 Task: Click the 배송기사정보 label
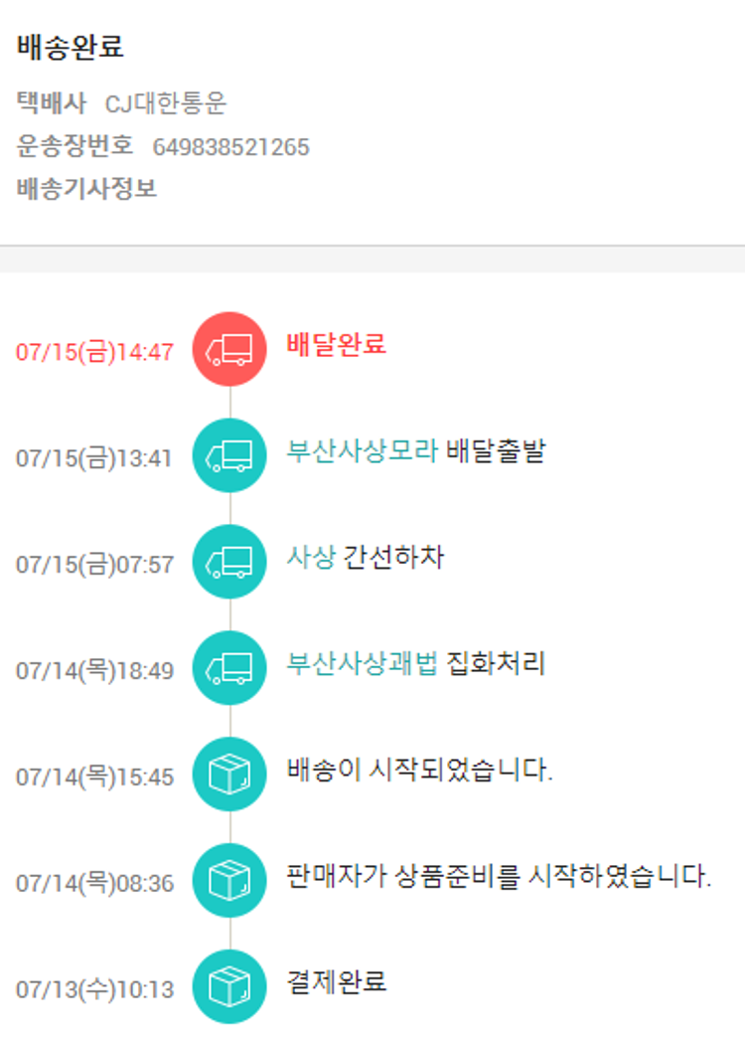86,189
